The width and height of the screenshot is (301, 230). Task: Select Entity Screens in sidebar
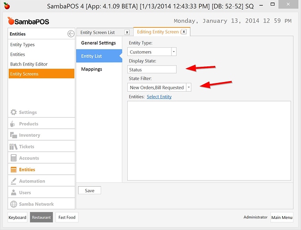pyautogui.click(x=41, y=74)
